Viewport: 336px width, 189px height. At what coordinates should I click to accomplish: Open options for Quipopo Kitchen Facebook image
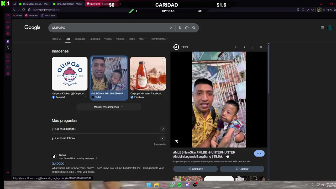click(86, 97)
